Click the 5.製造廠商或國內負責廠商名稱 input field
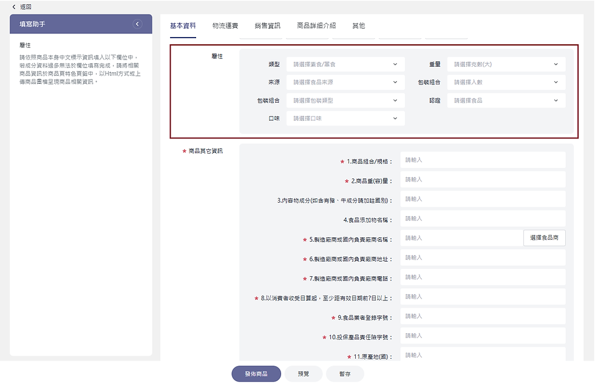The height and width of the screenshot is (386, 595). [x=461, y=238]
